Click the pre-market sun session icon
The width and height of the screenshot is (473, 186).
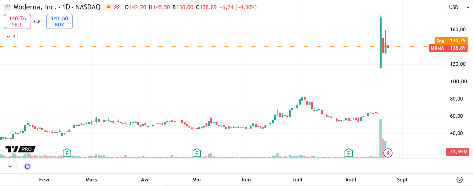point(108,7)
